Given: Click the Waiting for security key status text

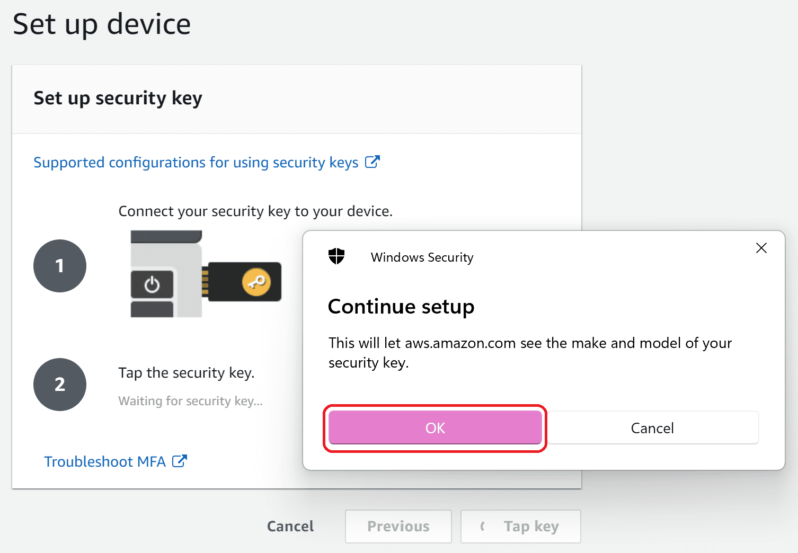Looking at the screenshot, I should tap(190, 401).
